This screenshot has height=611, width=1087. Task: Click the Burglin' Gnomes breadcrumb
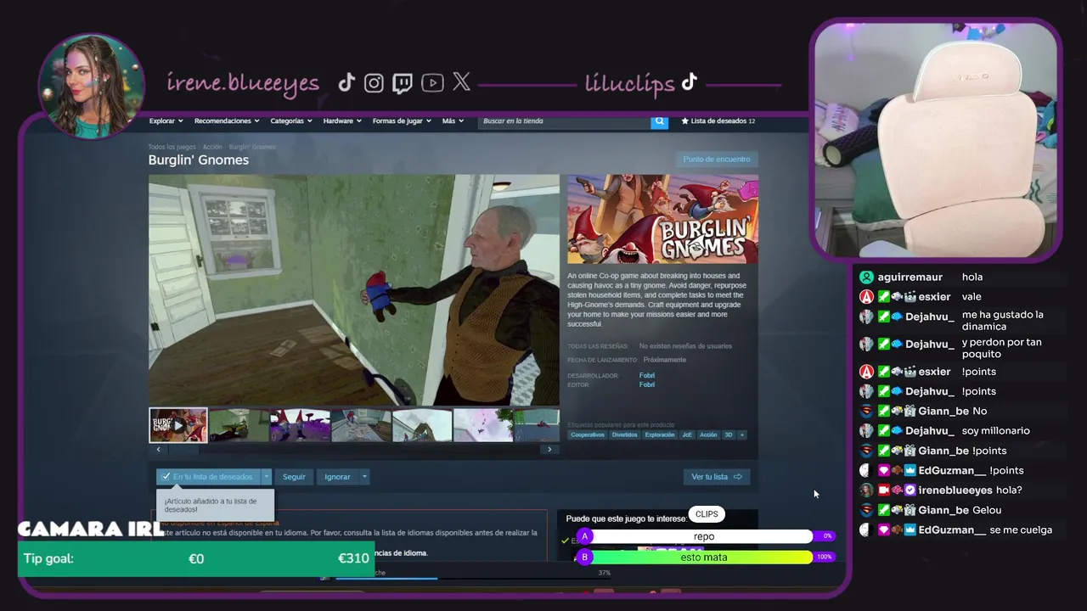tap(252, 147)
